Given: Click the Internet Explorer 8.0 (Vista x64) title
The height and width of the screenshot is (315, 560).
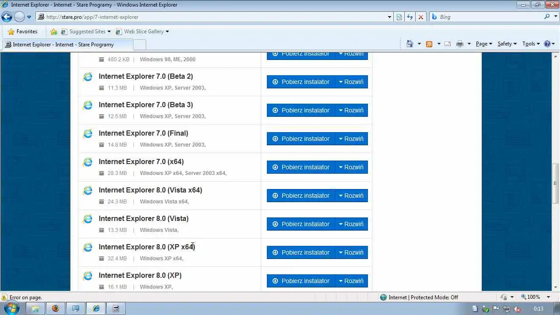Looking at the screenshot, I should [150, 190].
